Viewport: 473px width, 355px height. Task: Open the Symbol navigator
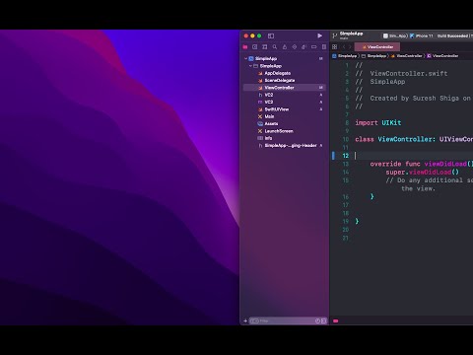265,47
